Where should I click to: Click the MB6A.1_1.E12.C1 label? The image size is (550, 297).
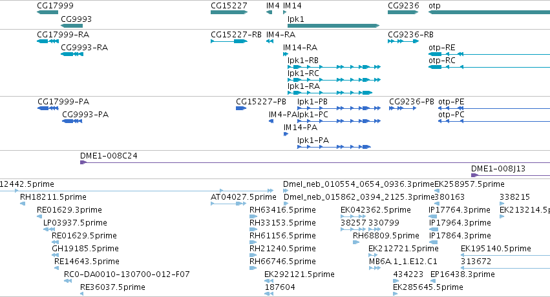click(x=403, y=262)
